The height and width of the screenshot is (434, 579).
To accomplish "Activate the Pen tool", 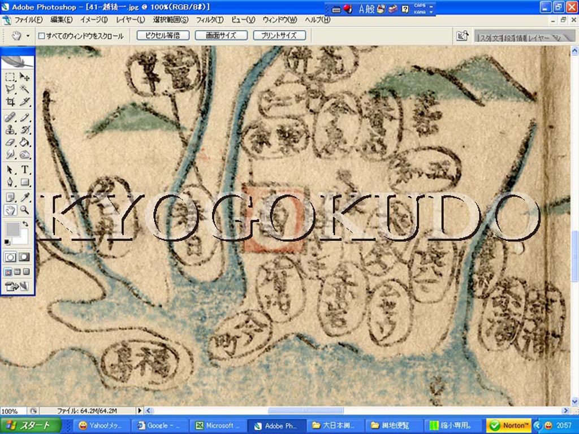I will tap(10, 182).
